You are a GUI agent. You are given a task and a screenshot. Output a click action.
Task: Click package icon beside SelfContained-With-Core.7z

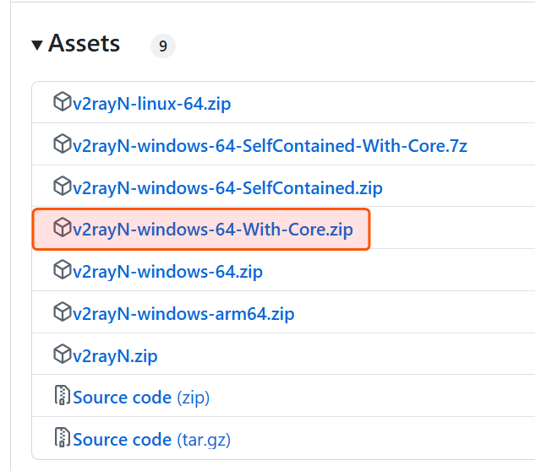coord(63,145)
